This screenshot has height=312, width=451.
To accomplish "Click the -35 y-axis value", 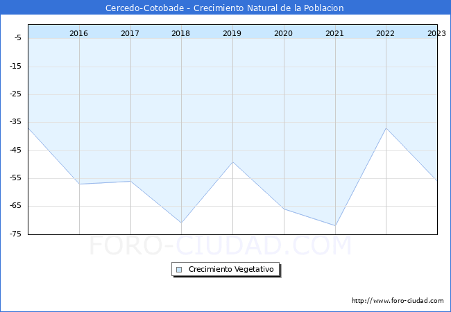I will tap(15, 122).
